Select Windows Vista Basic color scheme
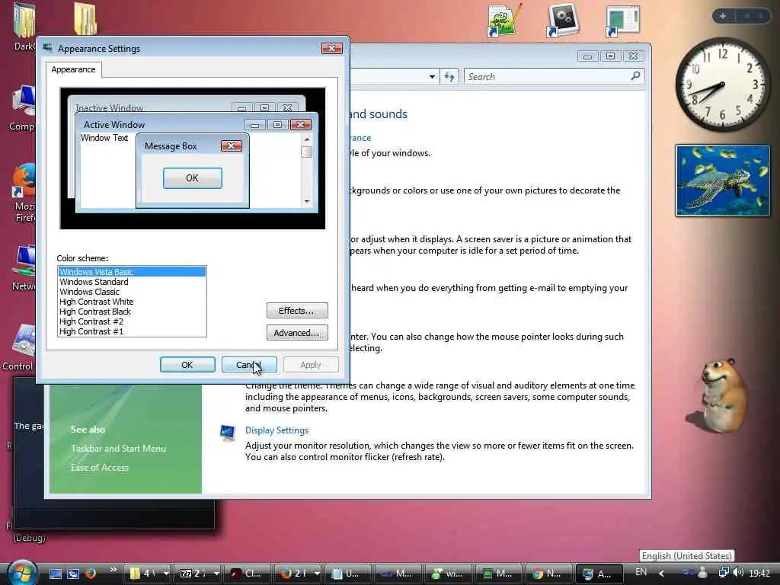This screenshot has height=585, width=780. point(132,272)
